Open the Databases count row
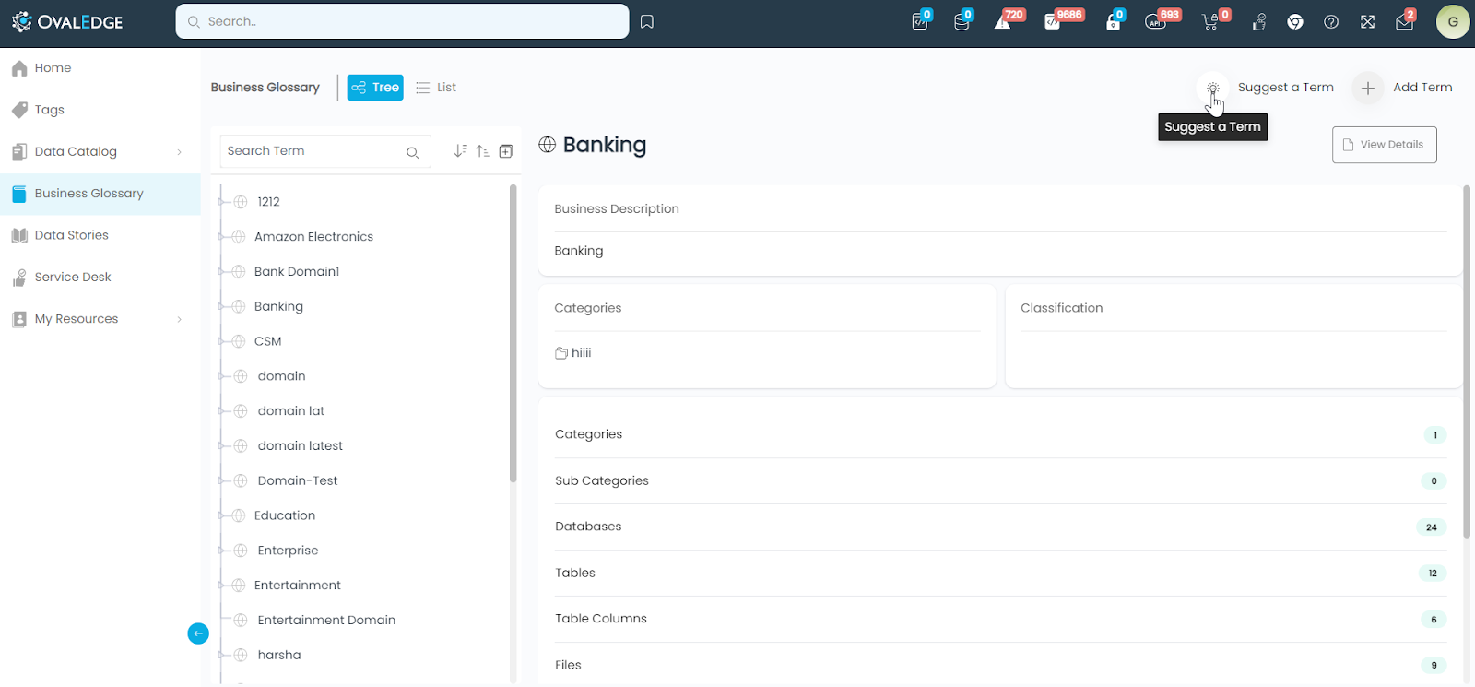This screenshot has height=687, width=1475. (x=1000, y=527)
